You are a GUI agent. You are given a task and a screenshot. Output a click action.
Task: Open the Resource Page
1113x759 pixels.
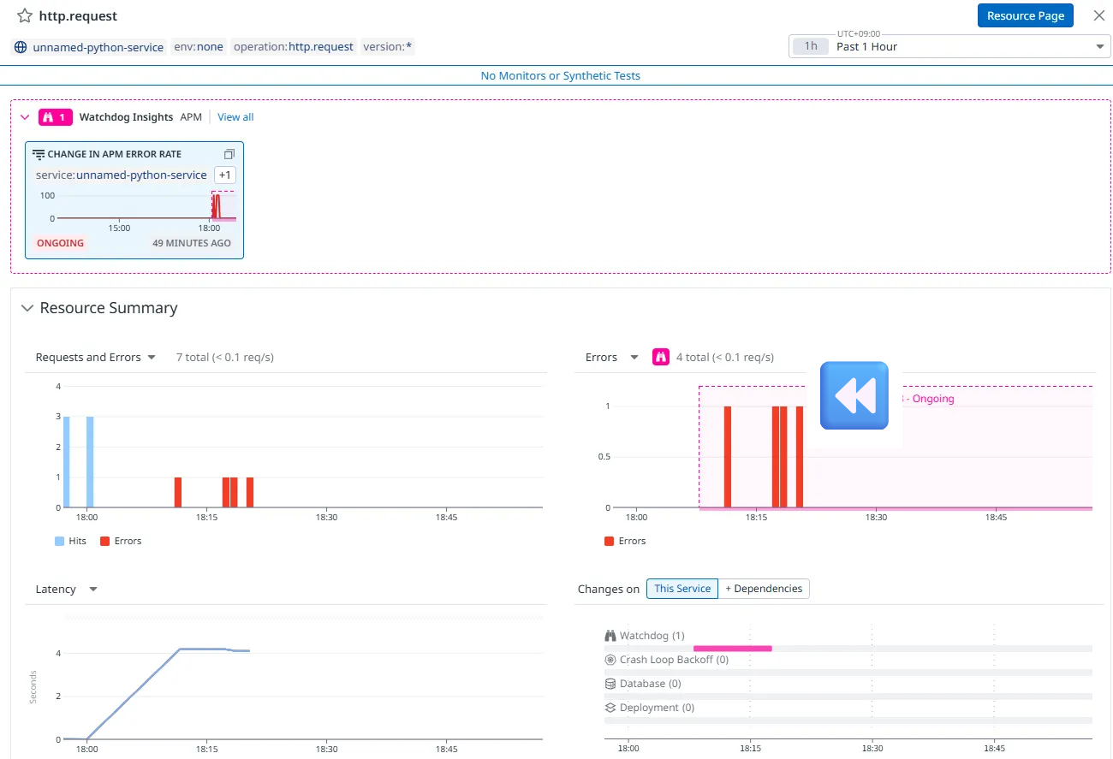point(1025,15)
